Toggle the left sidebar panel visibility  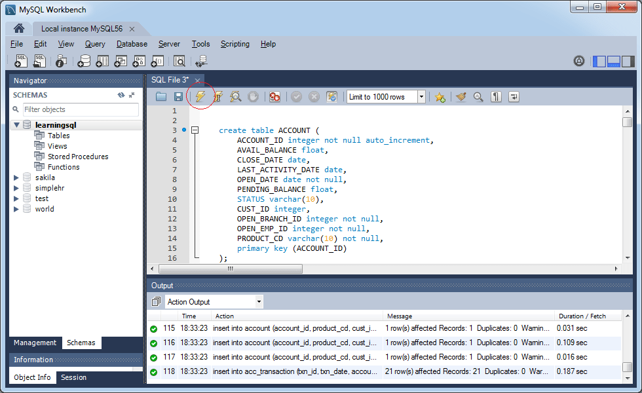[x=599, y=62]
